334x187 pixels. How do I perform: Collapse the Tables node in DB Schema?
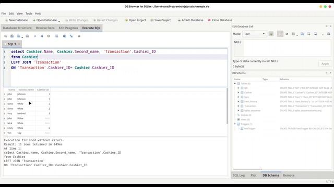235,84
